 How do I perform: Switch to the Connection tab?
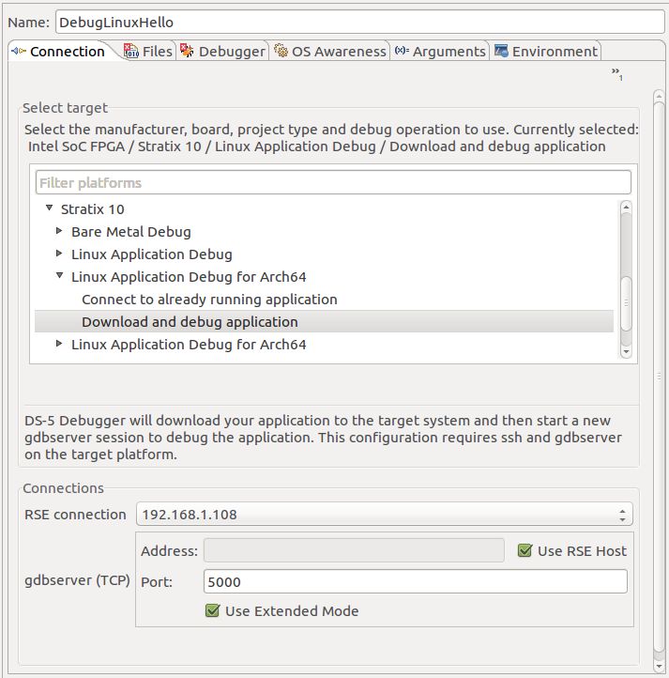[x=58, y=52]
